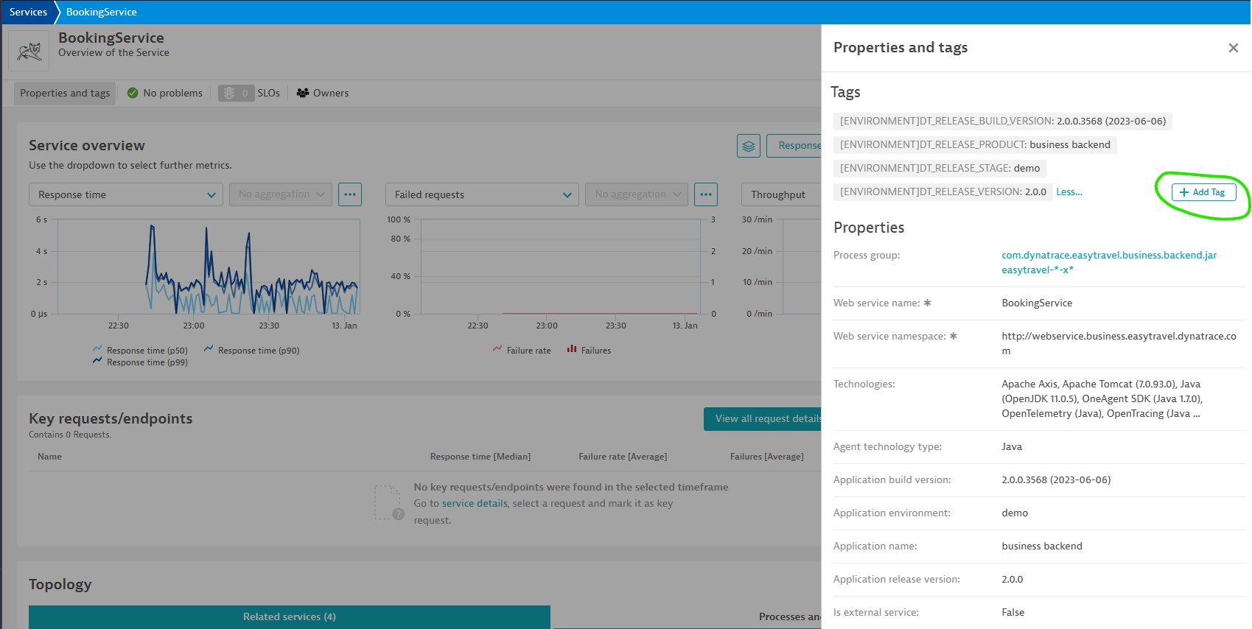Click the asterisk next to Web service namespace

(953, 336)
